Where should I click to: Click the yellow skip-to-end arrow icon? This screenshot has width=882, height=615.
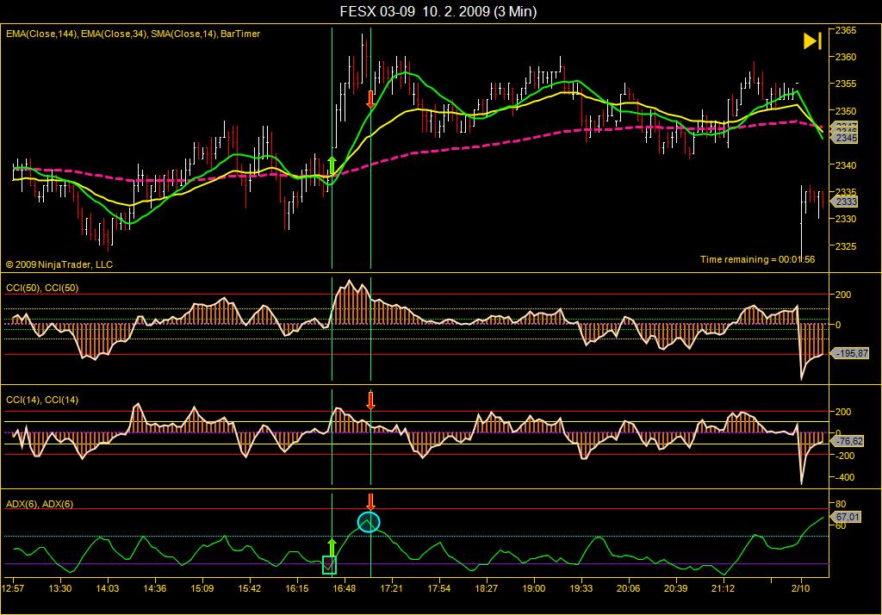811,41
